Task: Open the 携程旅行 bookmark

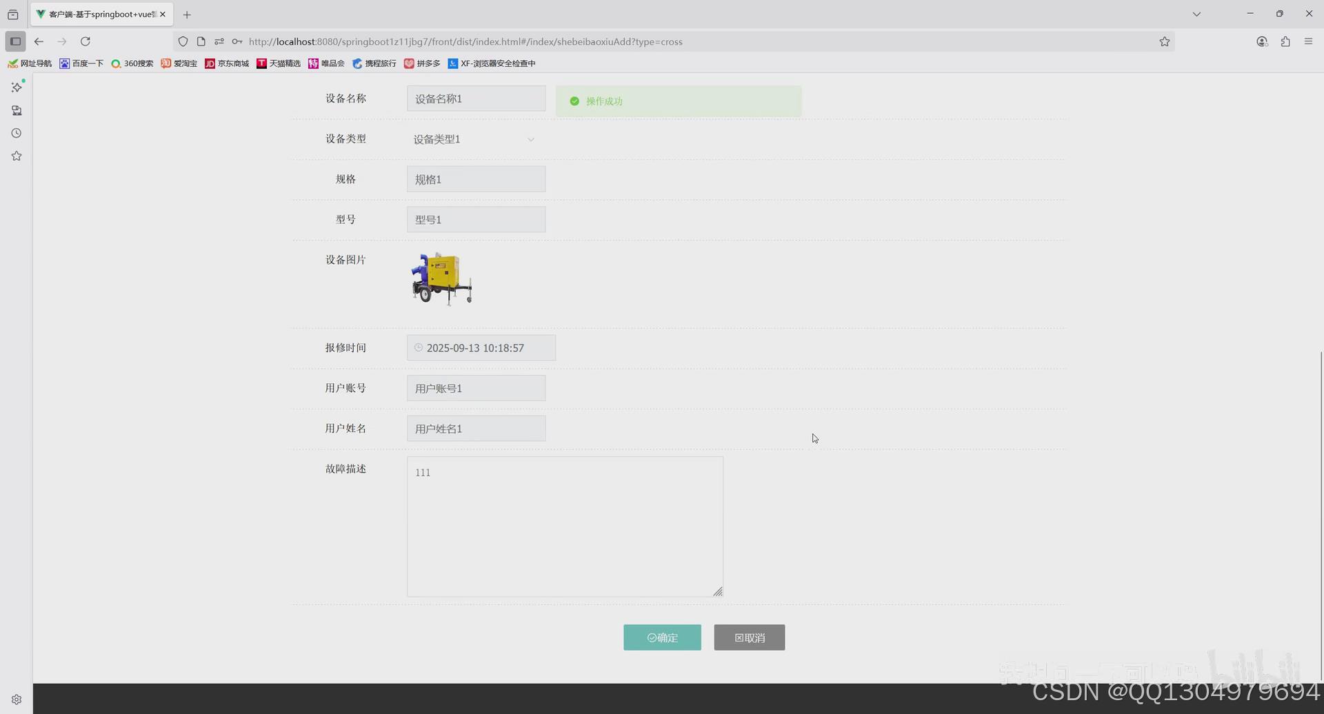Action: pos(374,63)
